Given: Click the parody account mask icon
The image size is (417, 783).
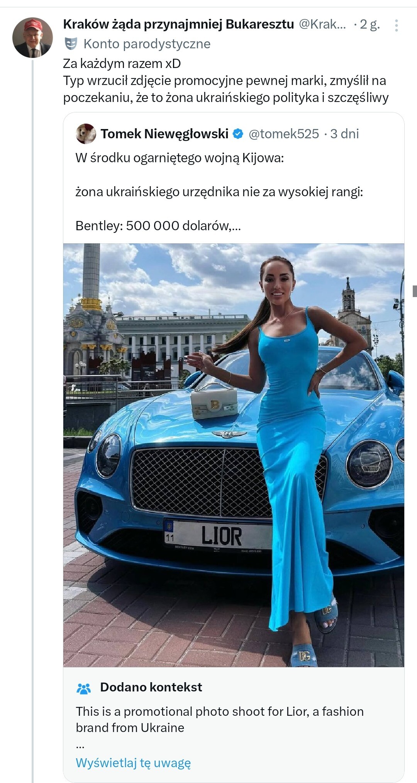Looking at the screenshot, I should 71,44.
